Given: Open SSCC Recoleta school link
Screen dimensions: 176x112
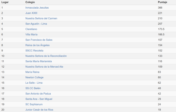Looking at the screenshot, I should coord(34,51).
